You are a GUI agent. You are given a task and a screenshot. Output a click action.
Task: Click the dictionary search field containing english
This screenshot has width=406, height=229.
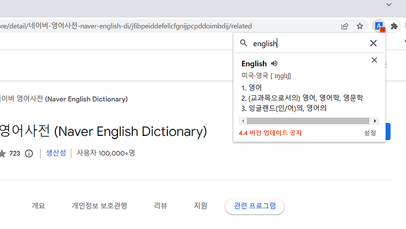[x=308, y=43]
